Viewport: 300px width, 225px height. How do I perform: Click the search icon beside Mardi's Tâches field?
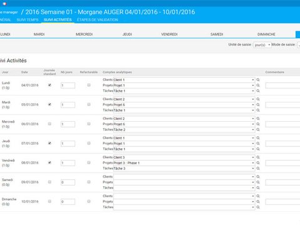(x=258, y=111)
